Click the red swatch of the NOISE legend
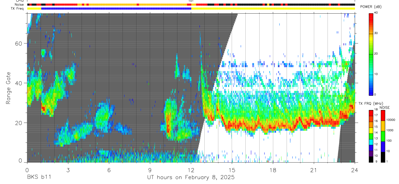The height and width of the screenshot is (184, 399). pyautogui.click(x=382, y=115)
